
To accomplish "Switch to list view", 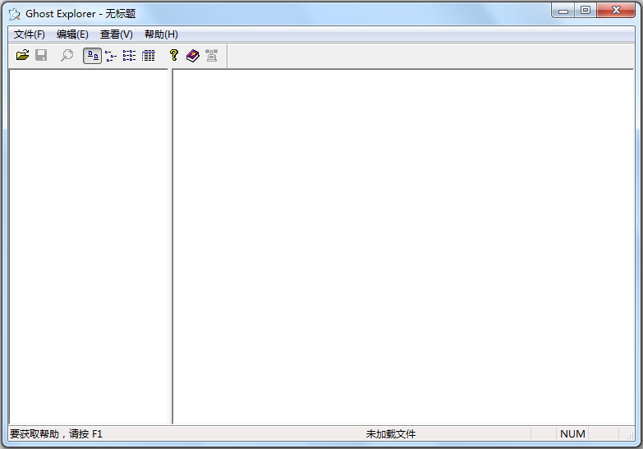I will [130, 56].
